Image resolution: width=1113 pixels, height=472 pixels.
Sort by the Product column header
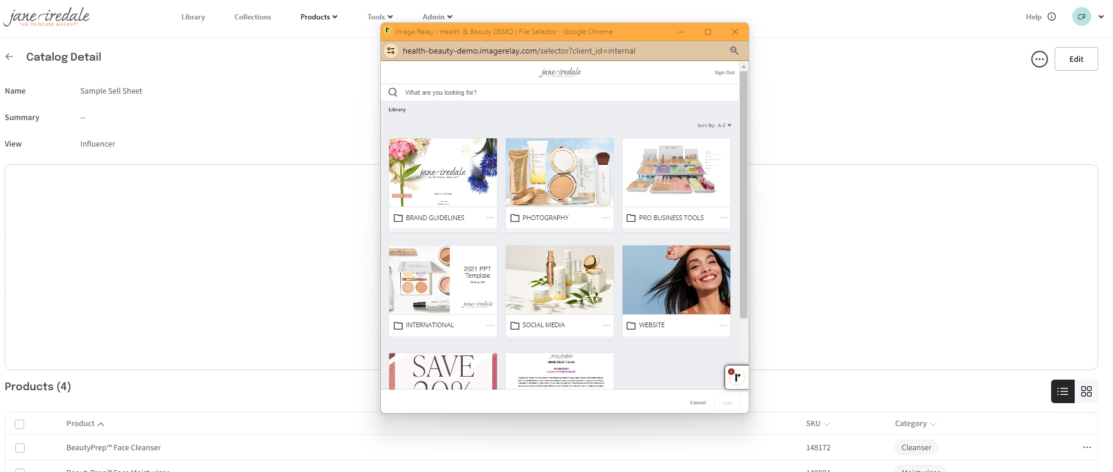(85, 423)
